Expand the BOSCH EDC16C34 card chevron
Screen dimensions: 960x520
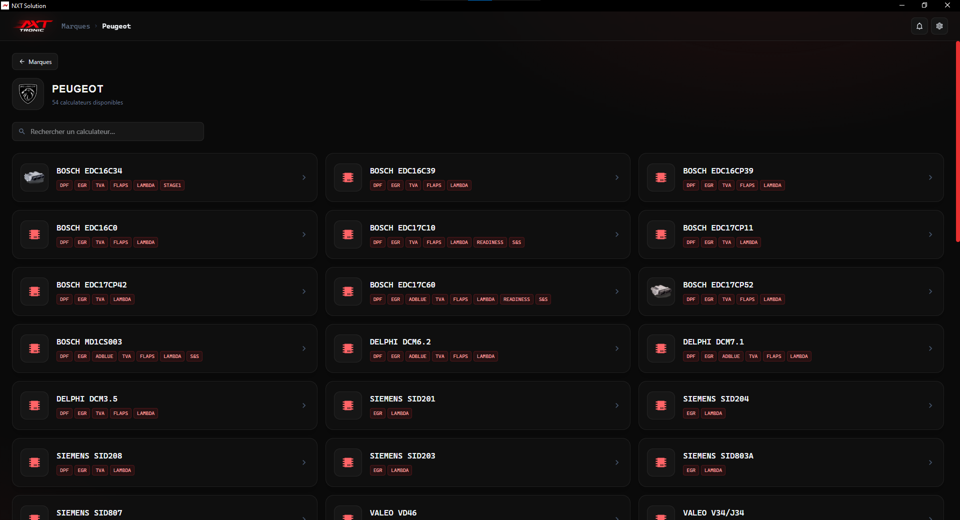[x=304, y=177]
